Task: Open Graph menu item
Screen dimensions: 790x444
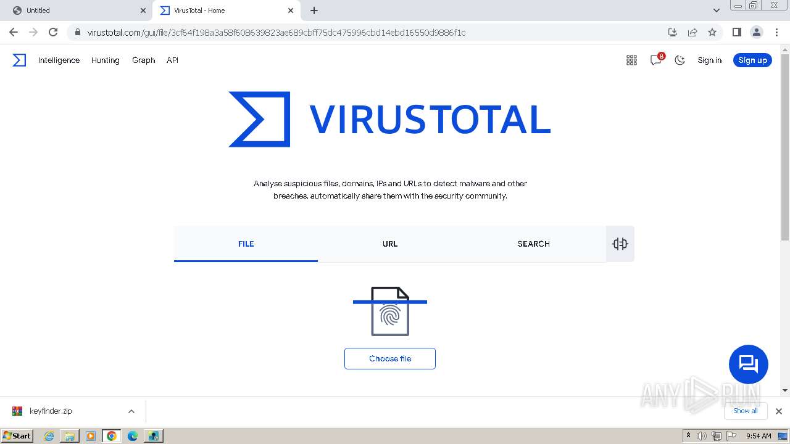Action: coord(143,60)
